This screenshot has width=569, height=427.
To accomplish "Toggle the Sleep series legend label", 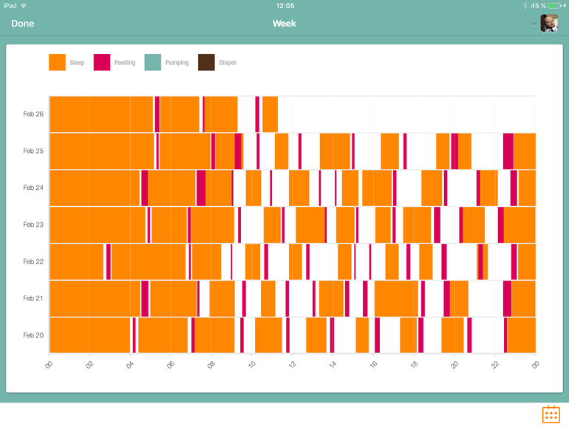I will [77, 63].
